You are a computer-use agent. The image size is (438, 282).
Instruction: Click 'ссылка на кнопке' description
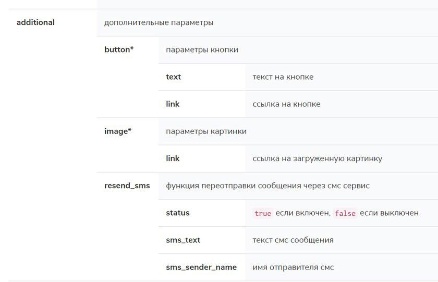coord(286,104)
